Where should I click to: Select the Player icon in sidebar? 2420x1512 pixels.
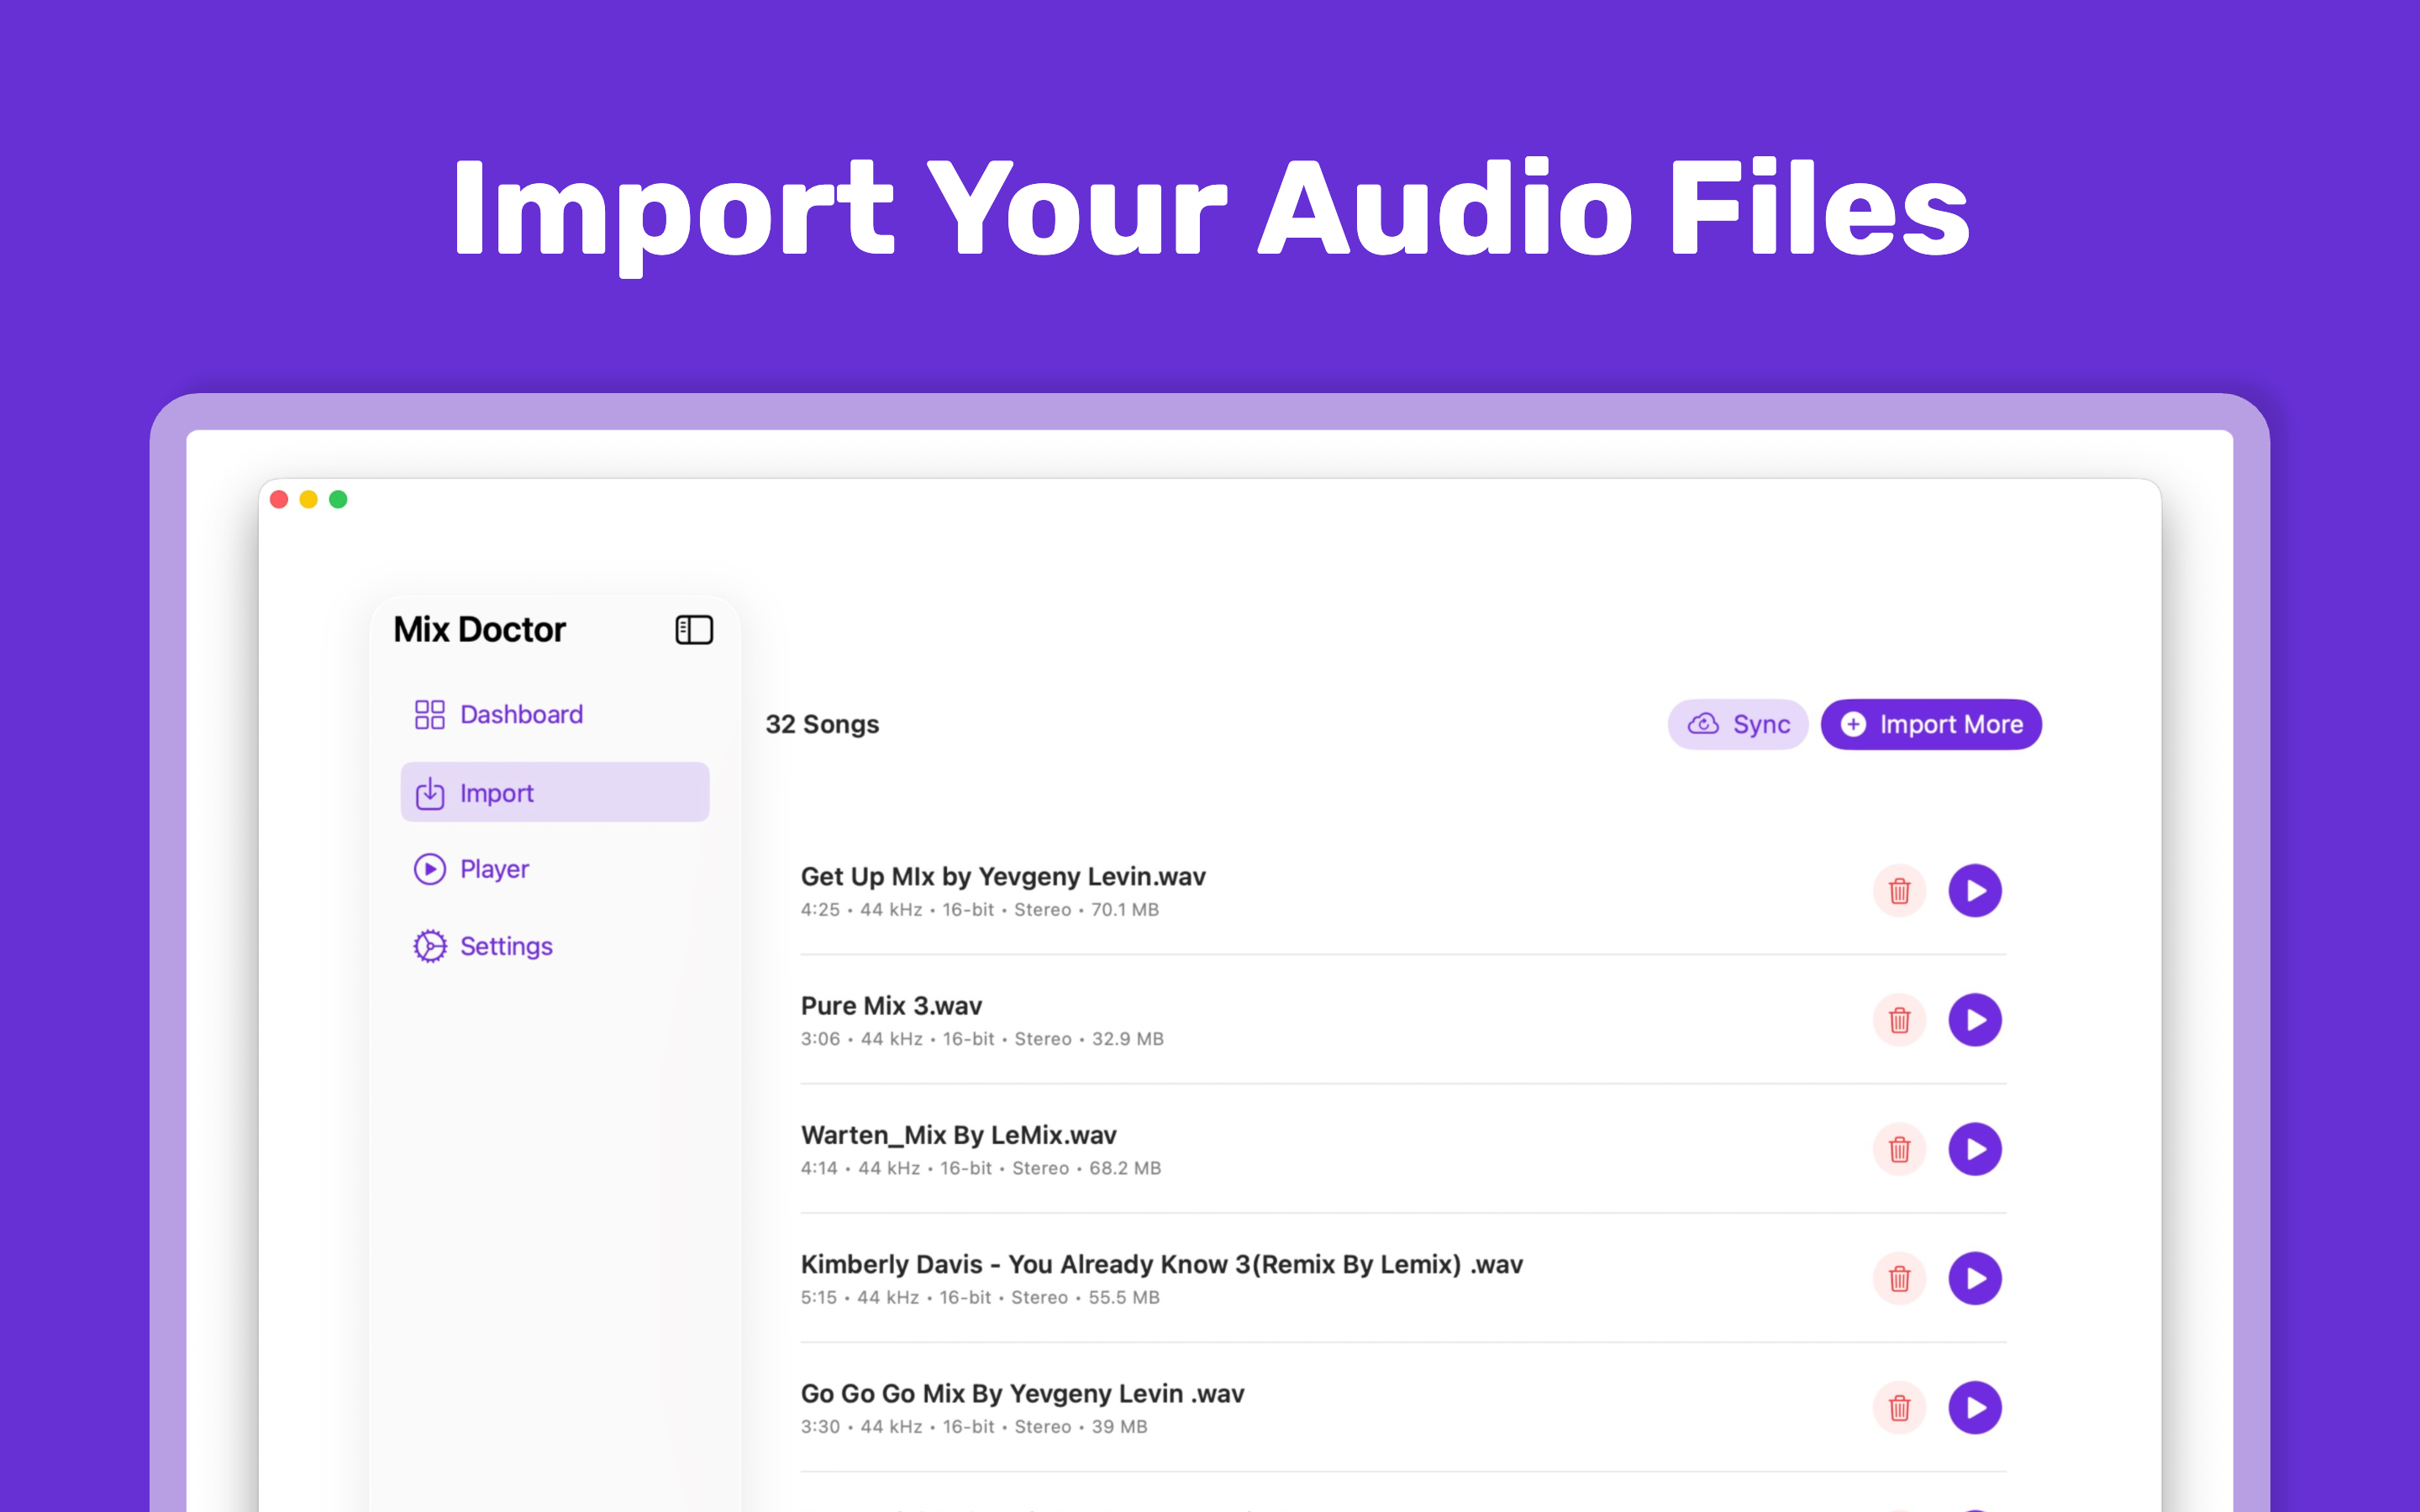coord(430,869)
